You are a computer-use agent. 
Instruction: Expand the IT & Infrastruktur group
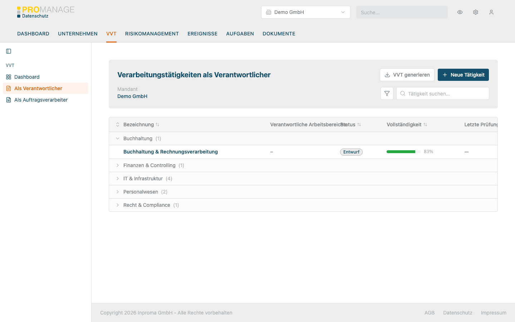pos(118,179)
